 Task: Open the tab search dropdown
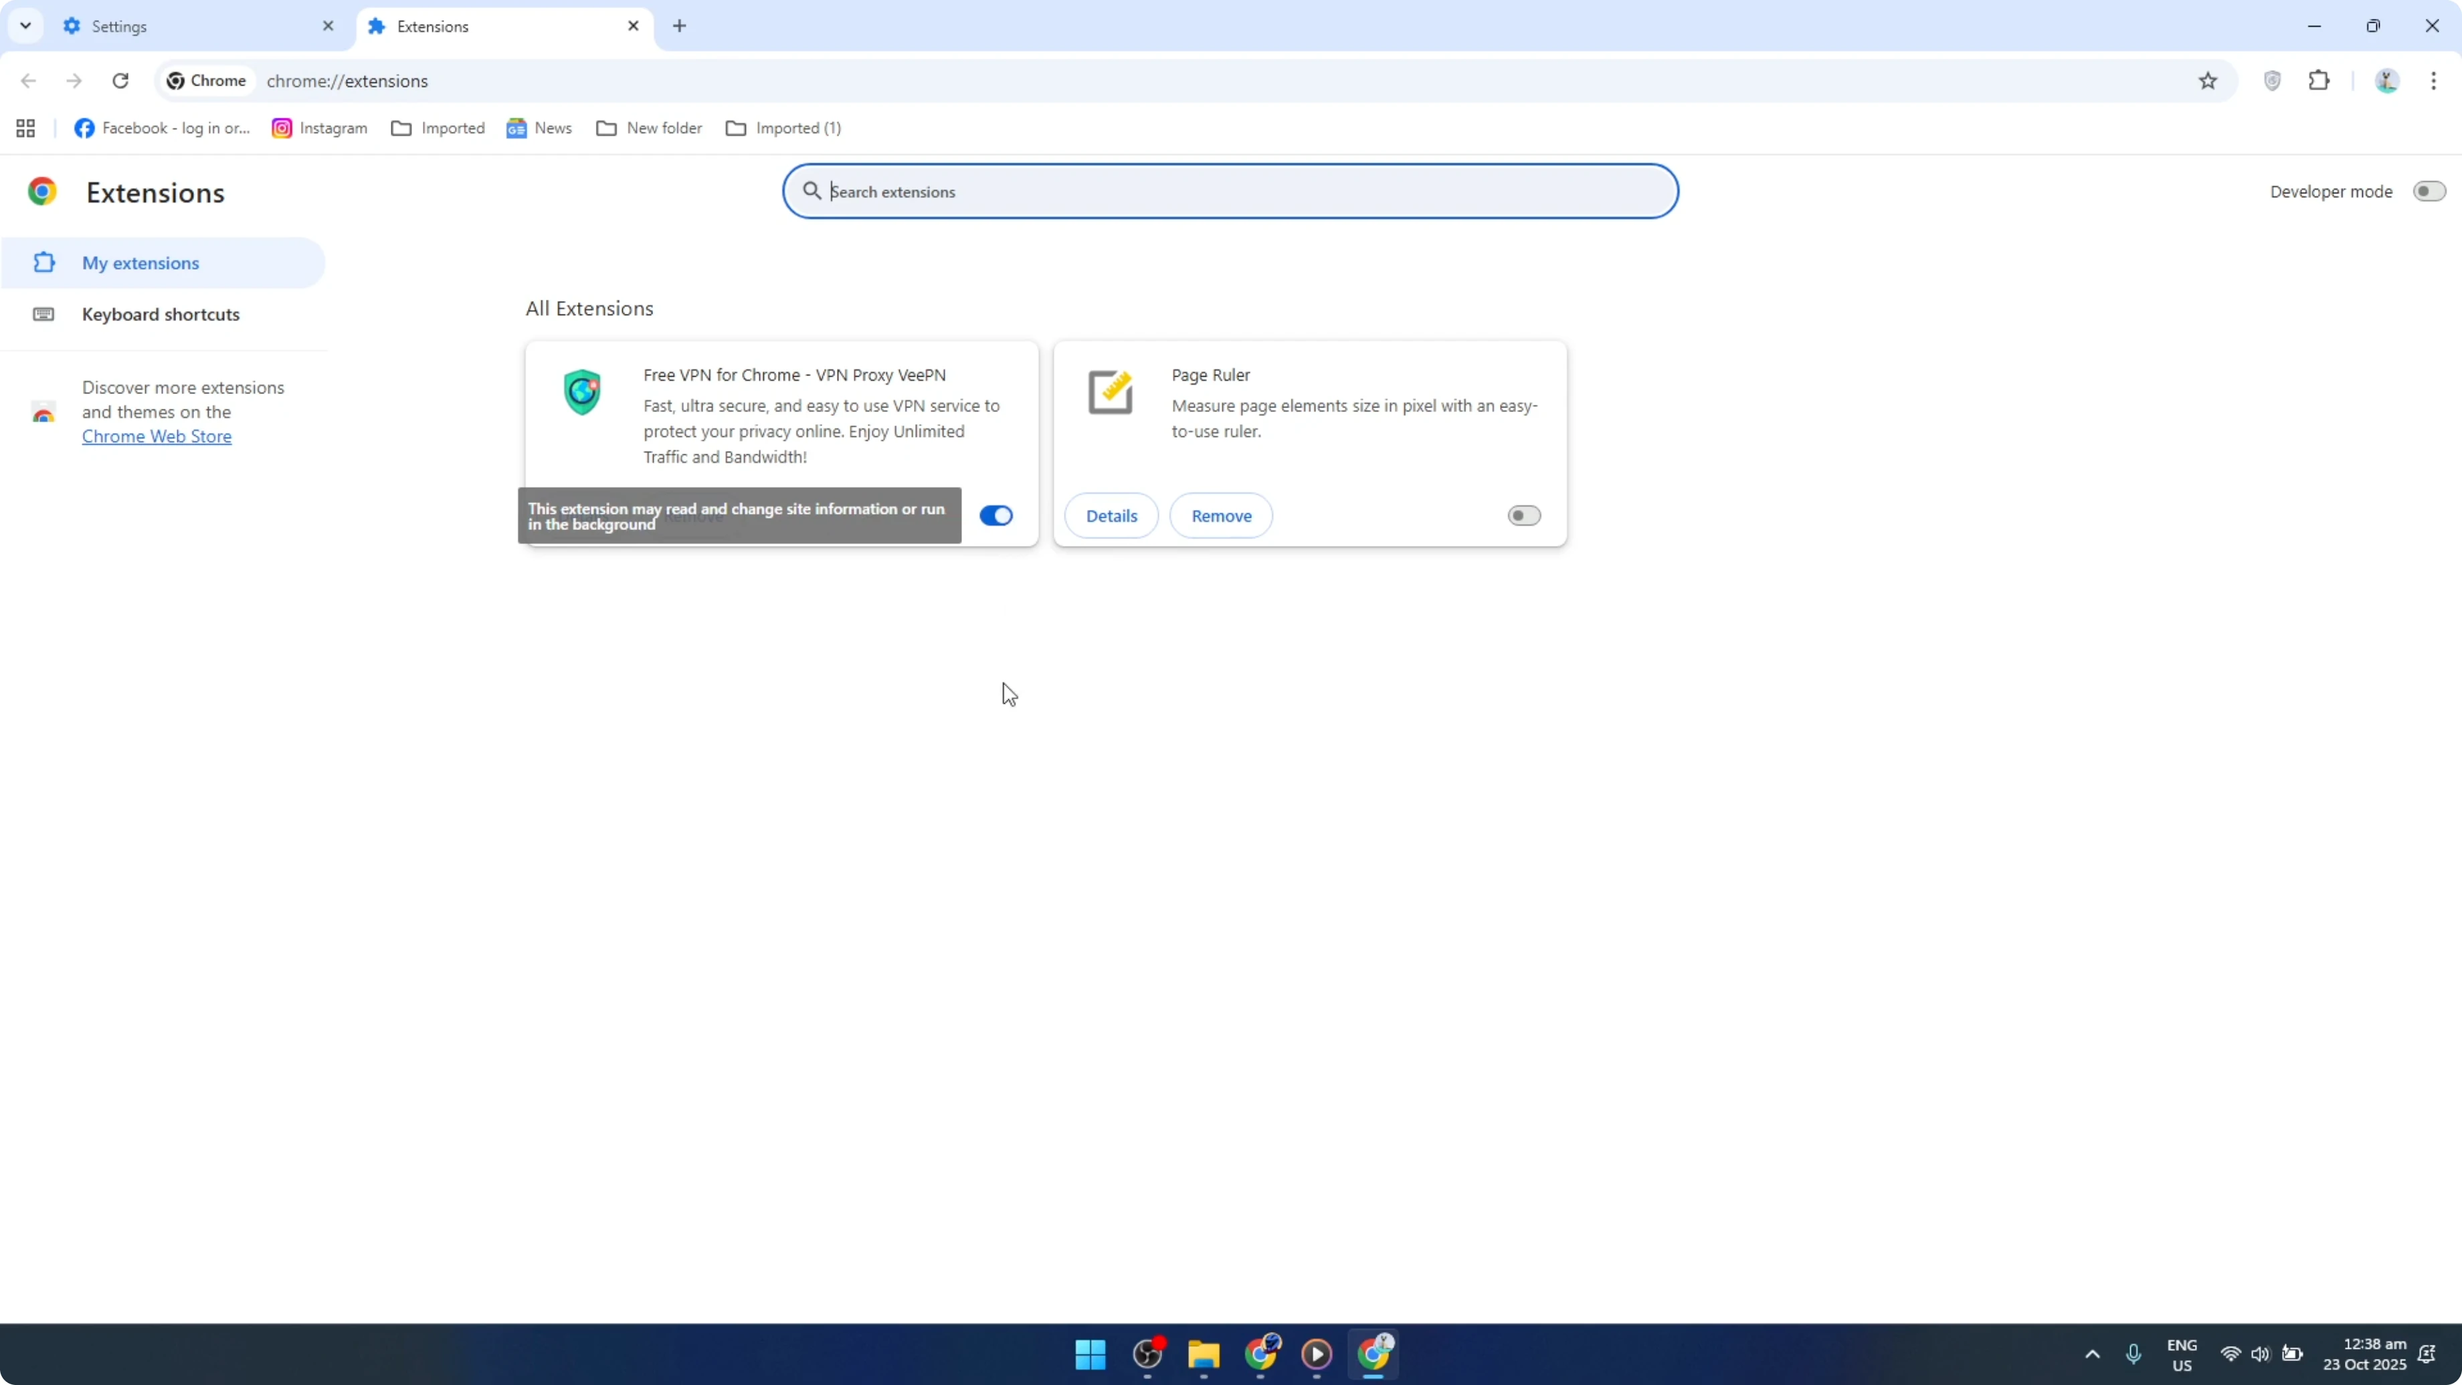(25, 26)
